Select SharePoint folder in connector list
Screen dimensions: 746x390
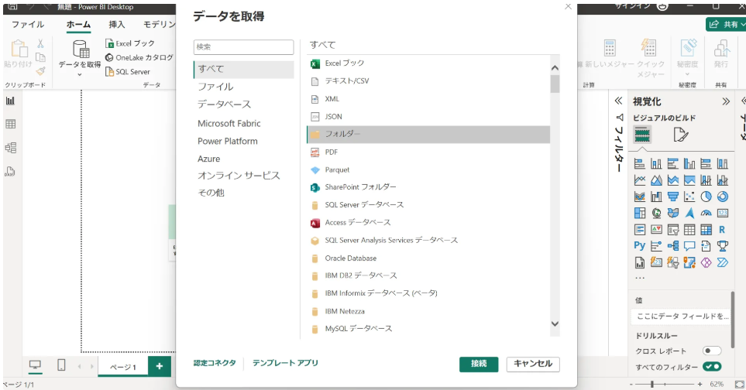click(x=428, y=187)
